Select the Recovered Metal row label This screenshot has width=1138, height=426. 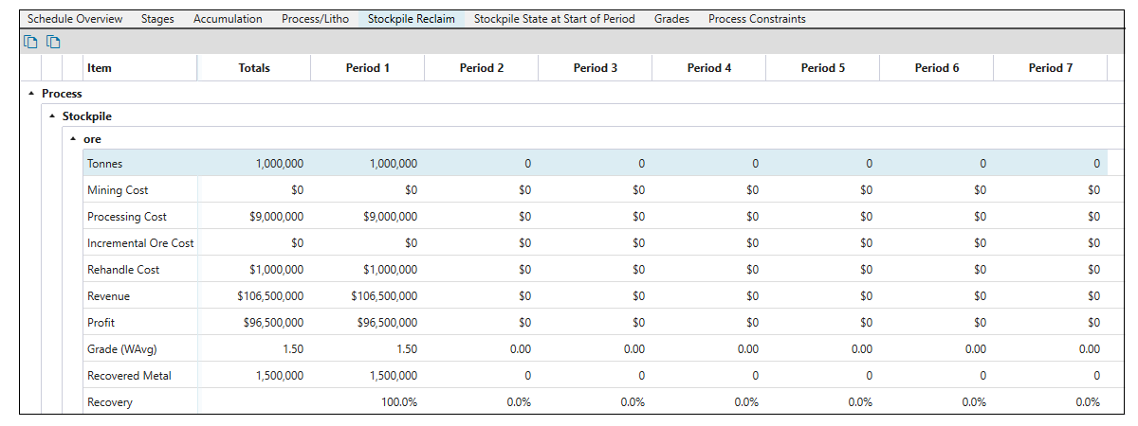129,376
